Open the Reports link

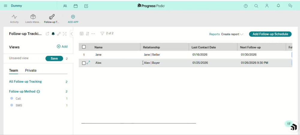click(x=214, y=34)
